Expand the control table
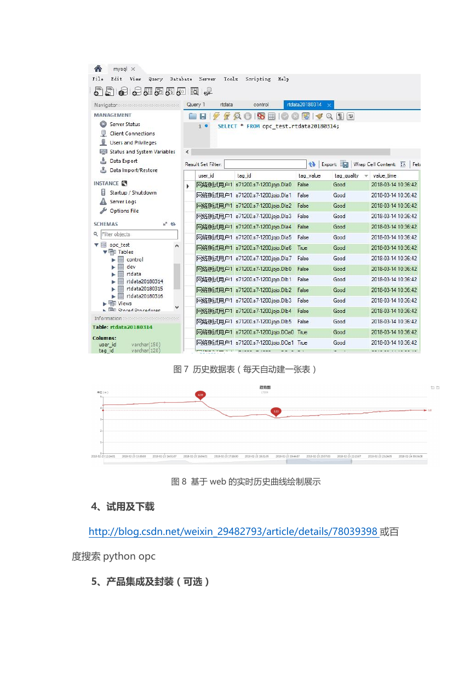The width and height of the screenshot is (476, 673). (x=113, y=260)
